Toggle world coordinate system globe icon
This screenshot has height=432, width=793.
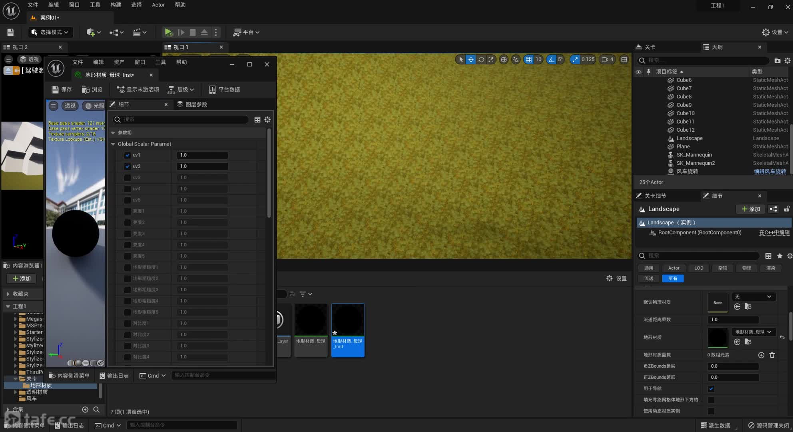coord(504,60)
